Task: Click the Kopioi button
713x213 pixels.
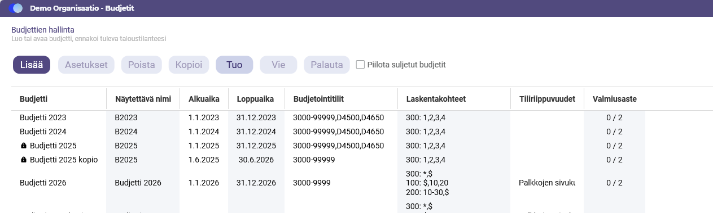Action: 189,65
